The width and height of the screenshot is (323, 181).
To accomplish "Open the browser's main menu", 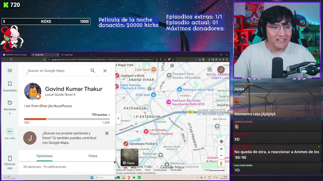I will coord(227,60).
